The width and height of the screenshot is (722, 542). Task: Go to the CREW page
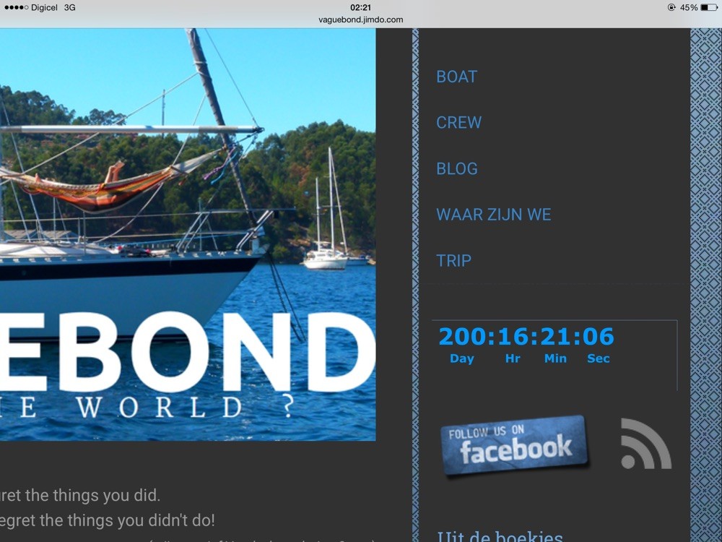click(x=458, y=123)
